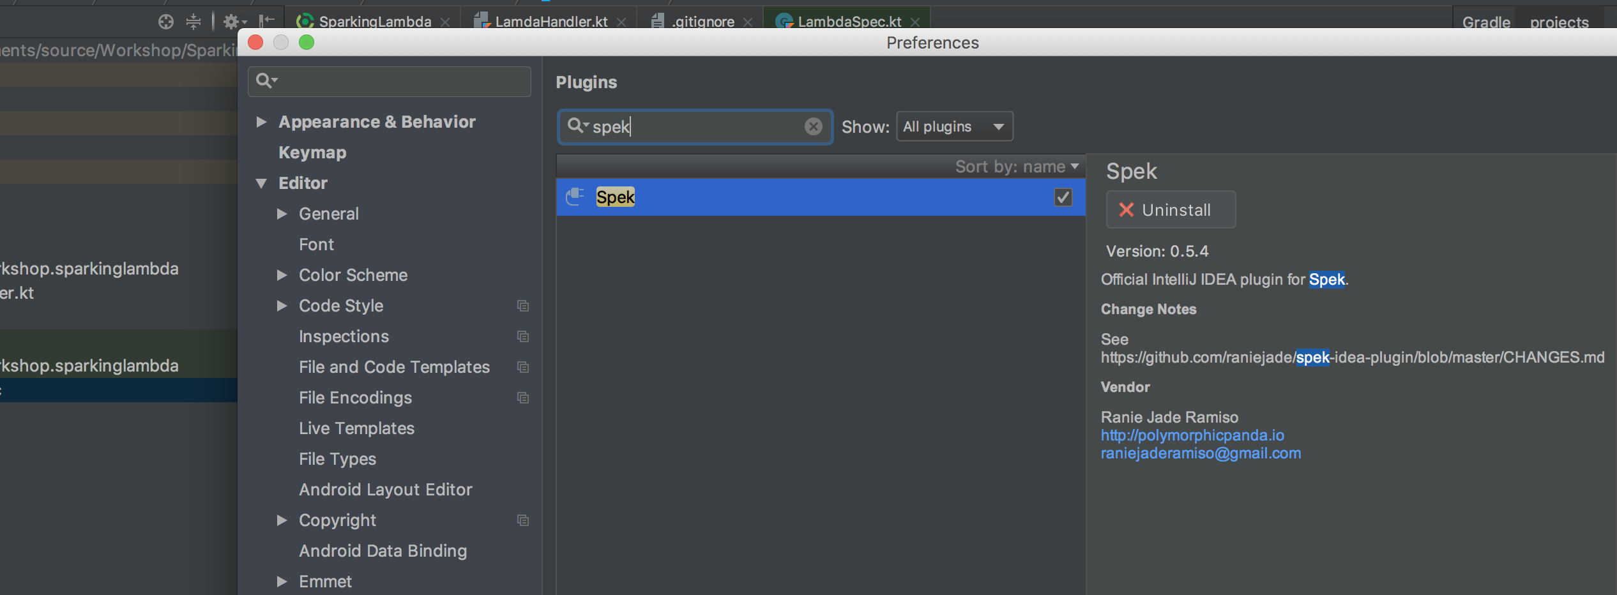Click the GitHub CHANGES.md URL text
The width and height of the screenshot is (1617, 595).
(x=1353, y=358)
